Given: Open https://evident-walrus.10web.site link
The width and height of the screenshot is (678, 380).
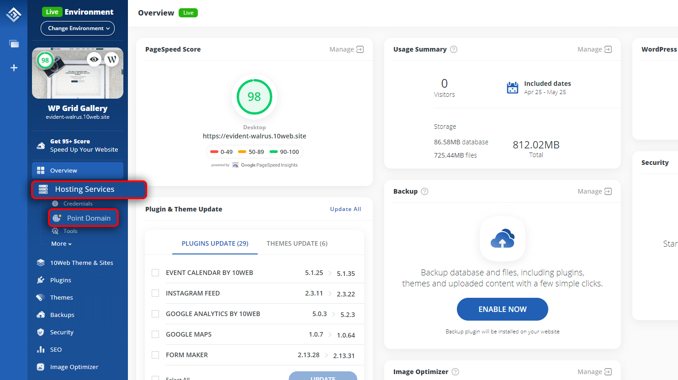Looking at the screenshot, I should (254, 136).
